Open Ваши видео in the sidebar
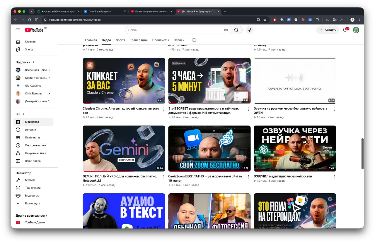 tap(33, 161)
